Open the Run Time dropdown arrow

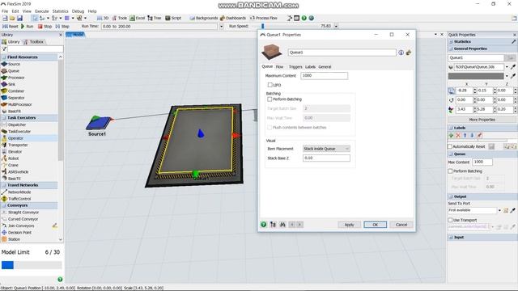click(221, 27)
